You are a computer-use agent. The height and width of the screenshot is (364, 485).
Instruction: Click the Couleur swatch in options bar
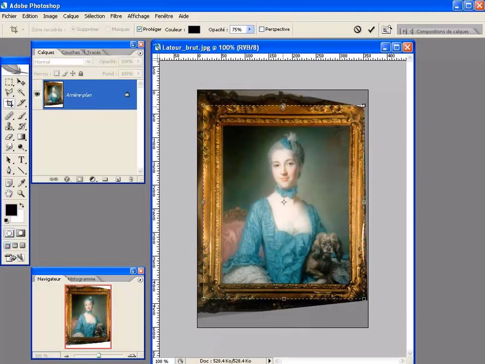193,29
